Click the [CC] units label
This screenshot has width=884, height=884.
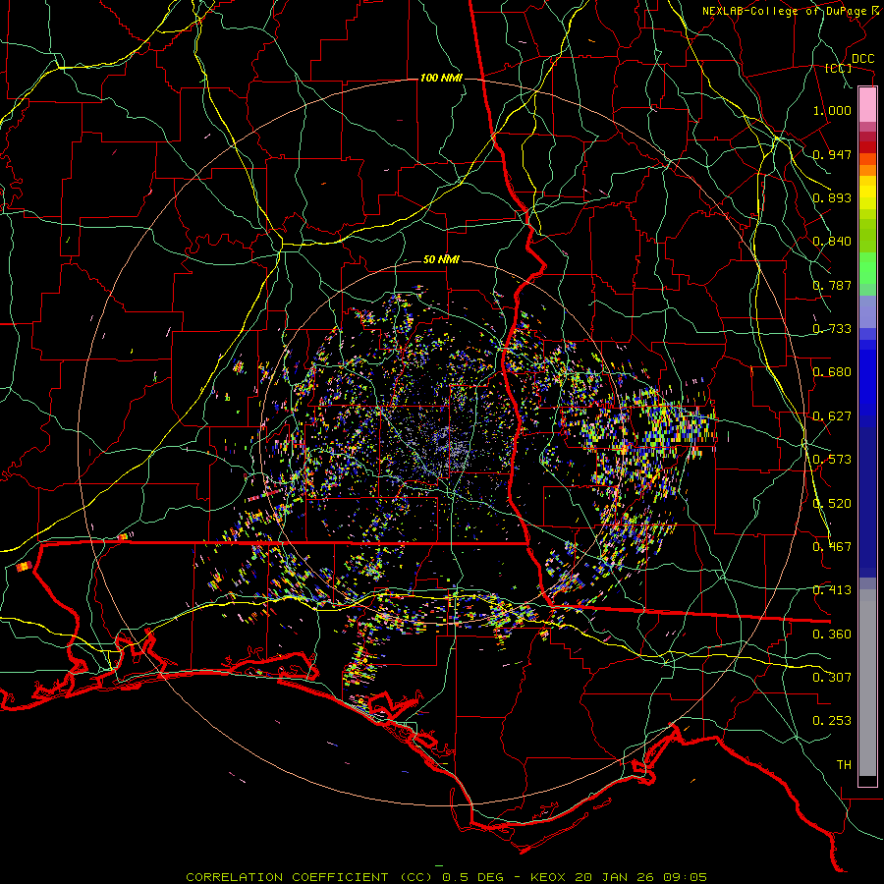pyautogui.click(x=838, y=68)
